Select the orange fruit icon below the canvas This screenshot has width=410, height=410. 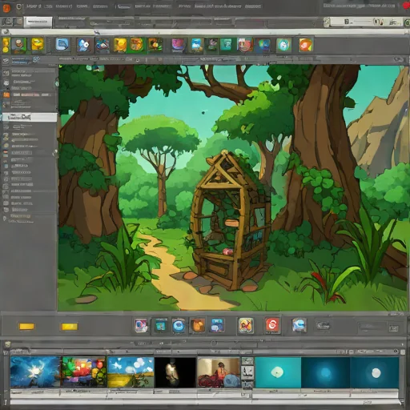(198, 326)
